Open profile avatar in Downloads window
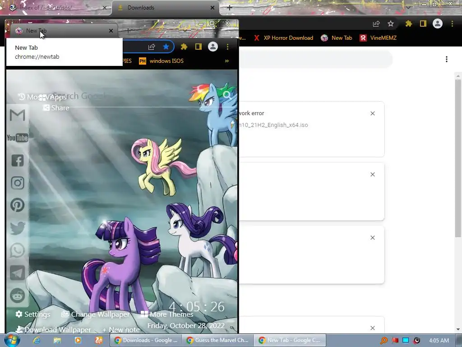The height and width of the screenshot is (347, 462). 438,23
